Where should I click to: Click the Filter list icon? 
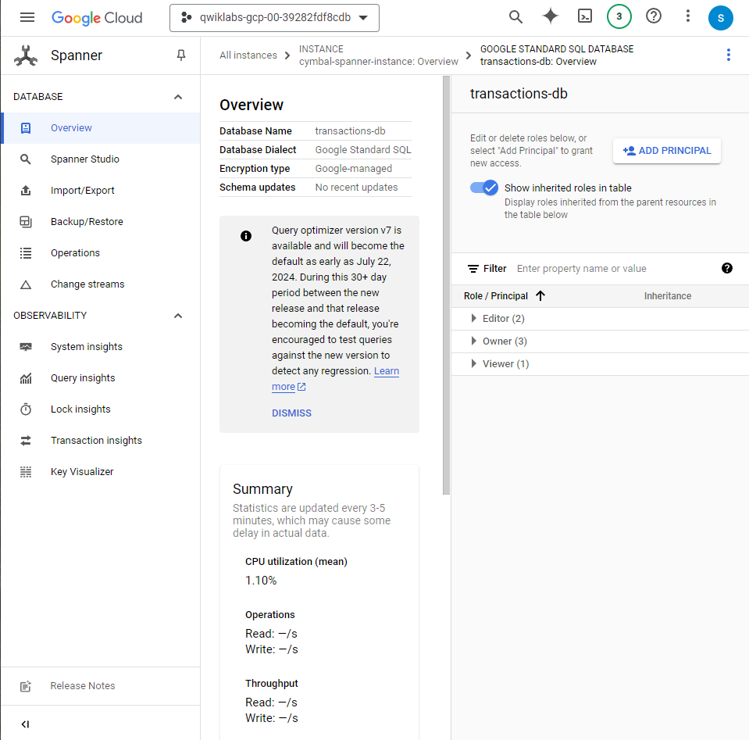coord(473,269)
